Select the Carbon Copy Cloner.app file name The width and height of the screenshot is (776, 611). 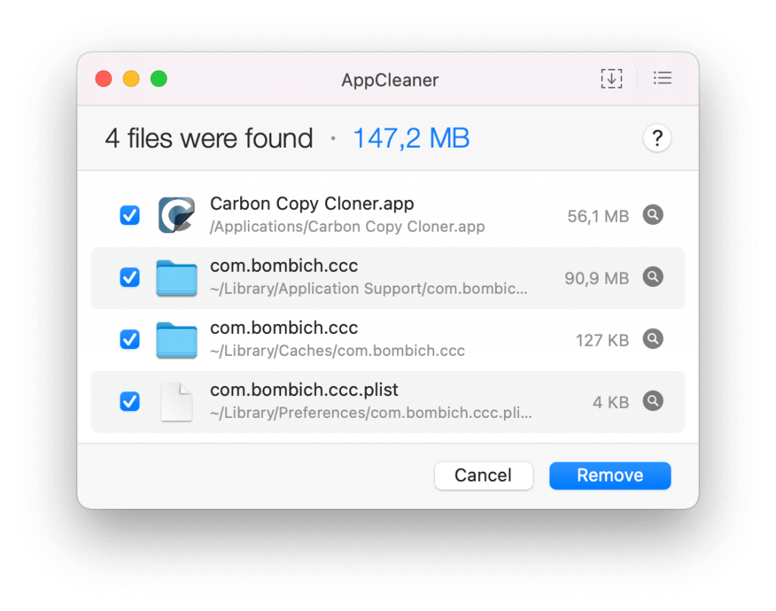(x=311, y=204)
